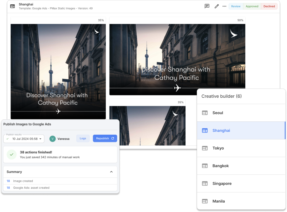287x212 pixels.
Task: Click the Vanessa user avatar
Action: point(53,139)
